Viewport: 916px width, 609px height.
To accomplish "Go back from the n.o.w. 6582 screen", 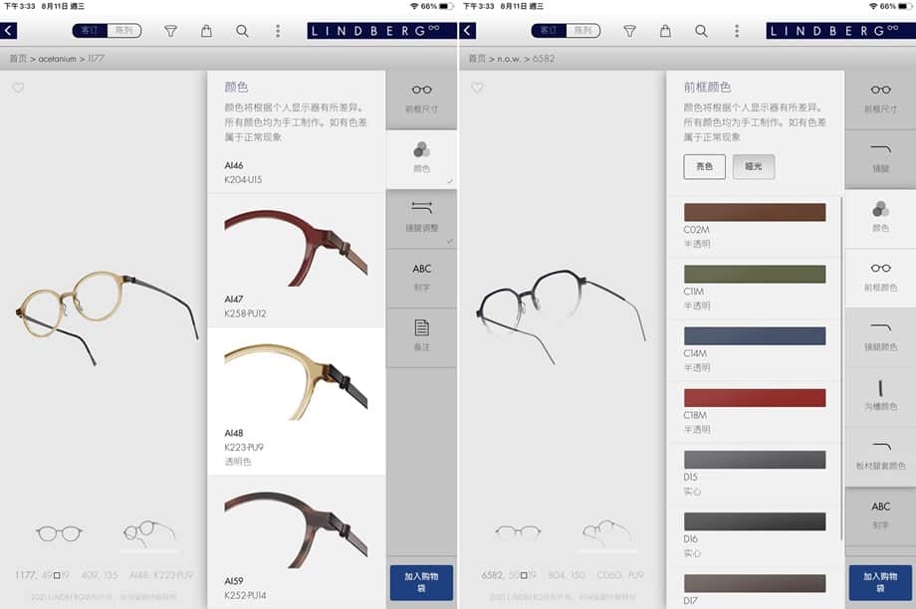I will point(467,31).
